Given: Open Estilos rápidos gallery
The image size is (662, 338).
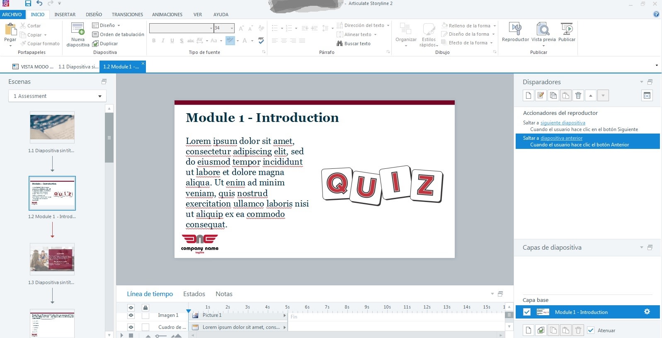Looking at the screenshot, I should tap(429, 34).
